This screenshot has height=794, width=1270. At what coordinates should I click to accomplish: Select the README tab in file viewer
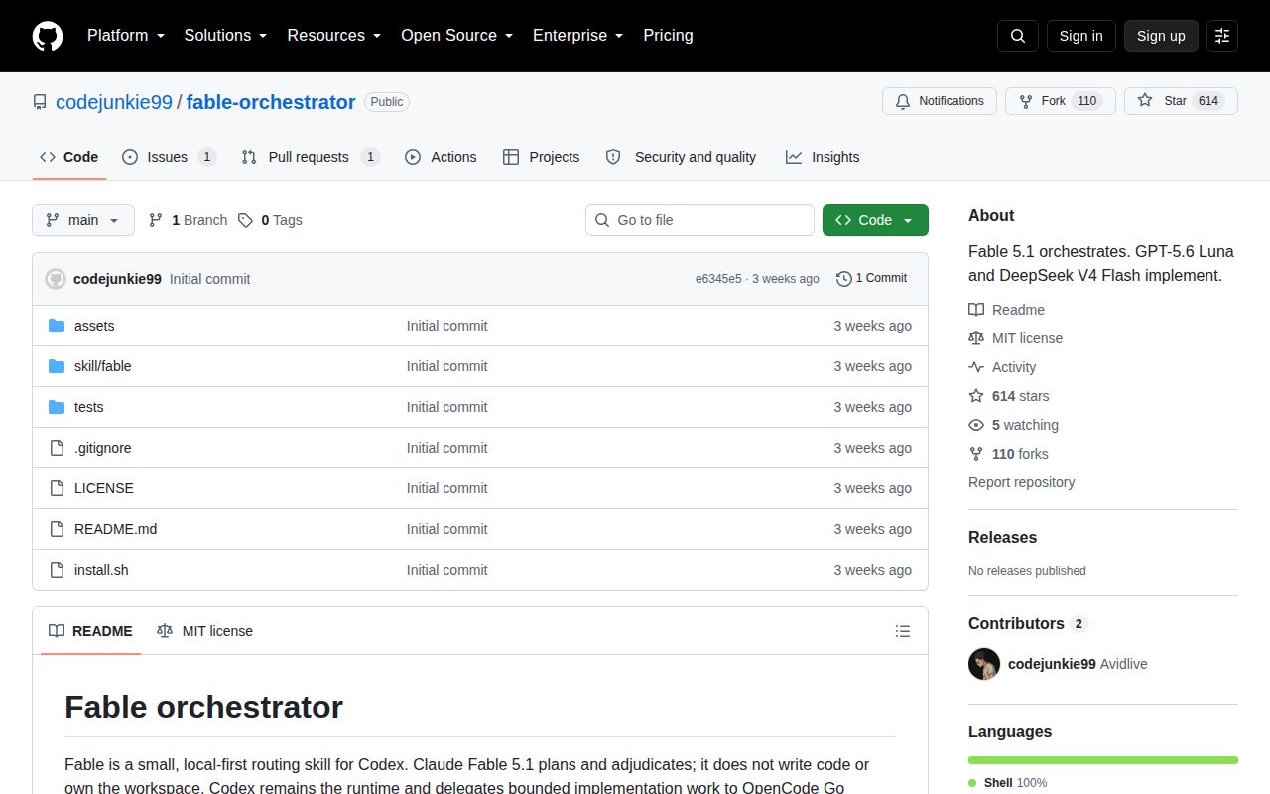(90, 631)
